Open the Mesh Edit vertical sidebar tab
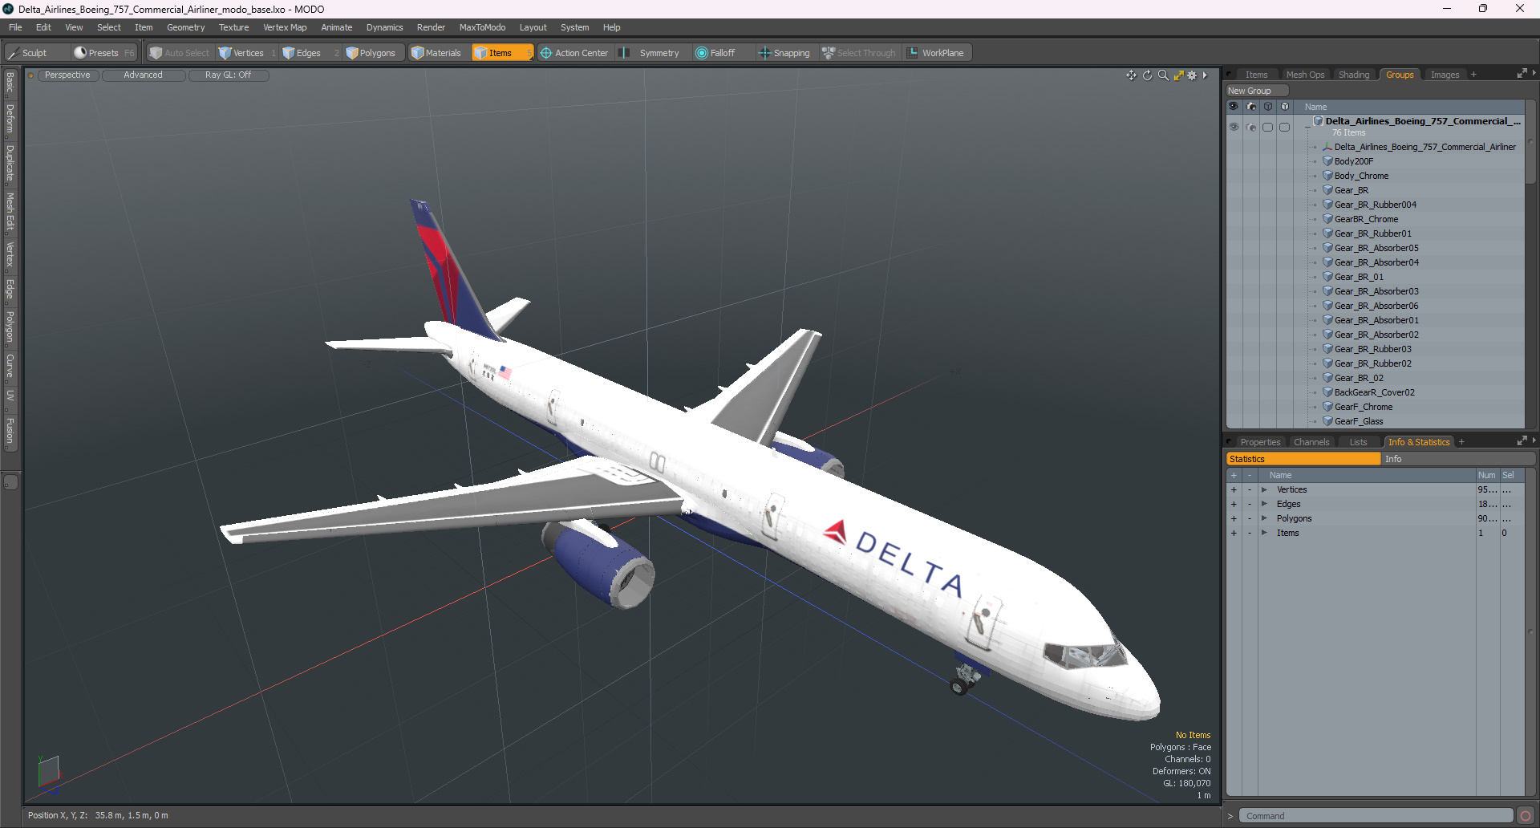Image resolution: width=1540 pixels, height=828 pixels. [x=10, y=211]
